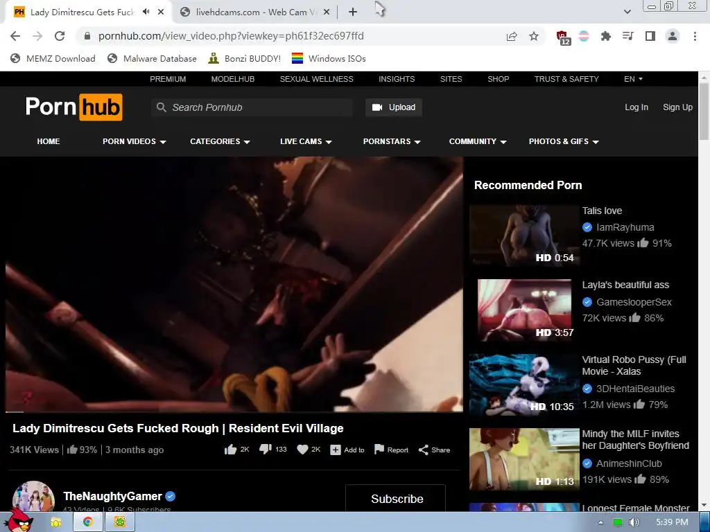Open TRUST & SAFETY in the top bar
The image size is (710, 532).
[566, 79]
